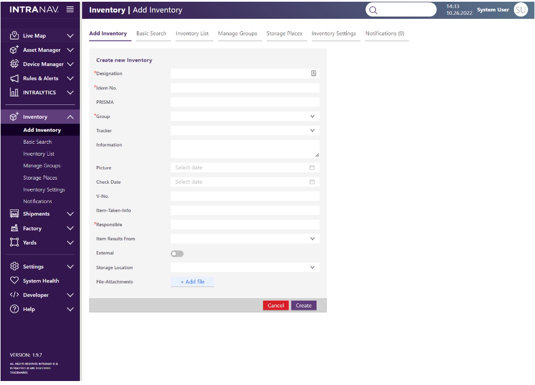The image size is (535, 385).
Task: Open the Storage Location dropdown
Action: tap(245, 268)
